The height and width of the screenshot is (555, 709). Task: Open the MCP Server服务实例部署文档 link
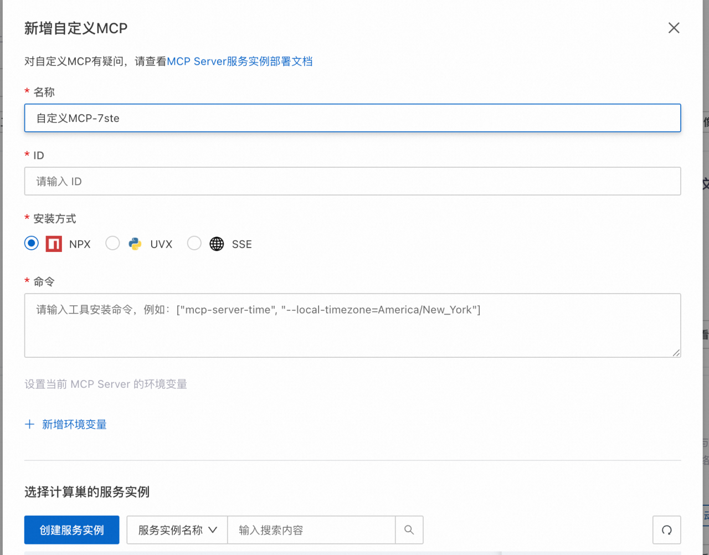coord(240,61)
